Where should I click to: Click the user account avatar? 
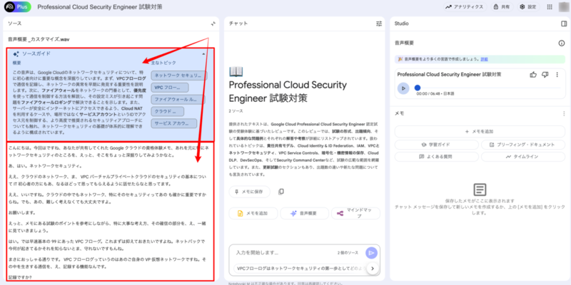click(563, 7)
